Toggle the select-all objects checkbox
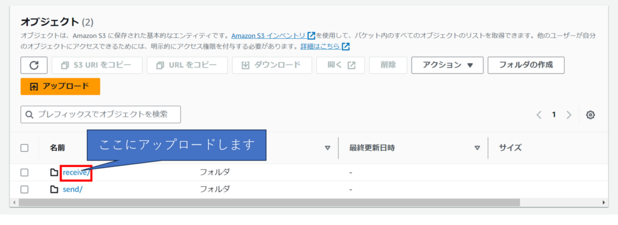Viewport: 618px width, 225px height. [24, 148]
